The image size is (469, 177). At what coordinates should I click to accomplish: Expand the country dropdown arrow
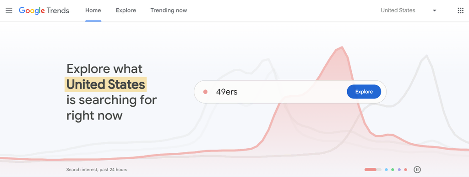click(x=435, y=10)
